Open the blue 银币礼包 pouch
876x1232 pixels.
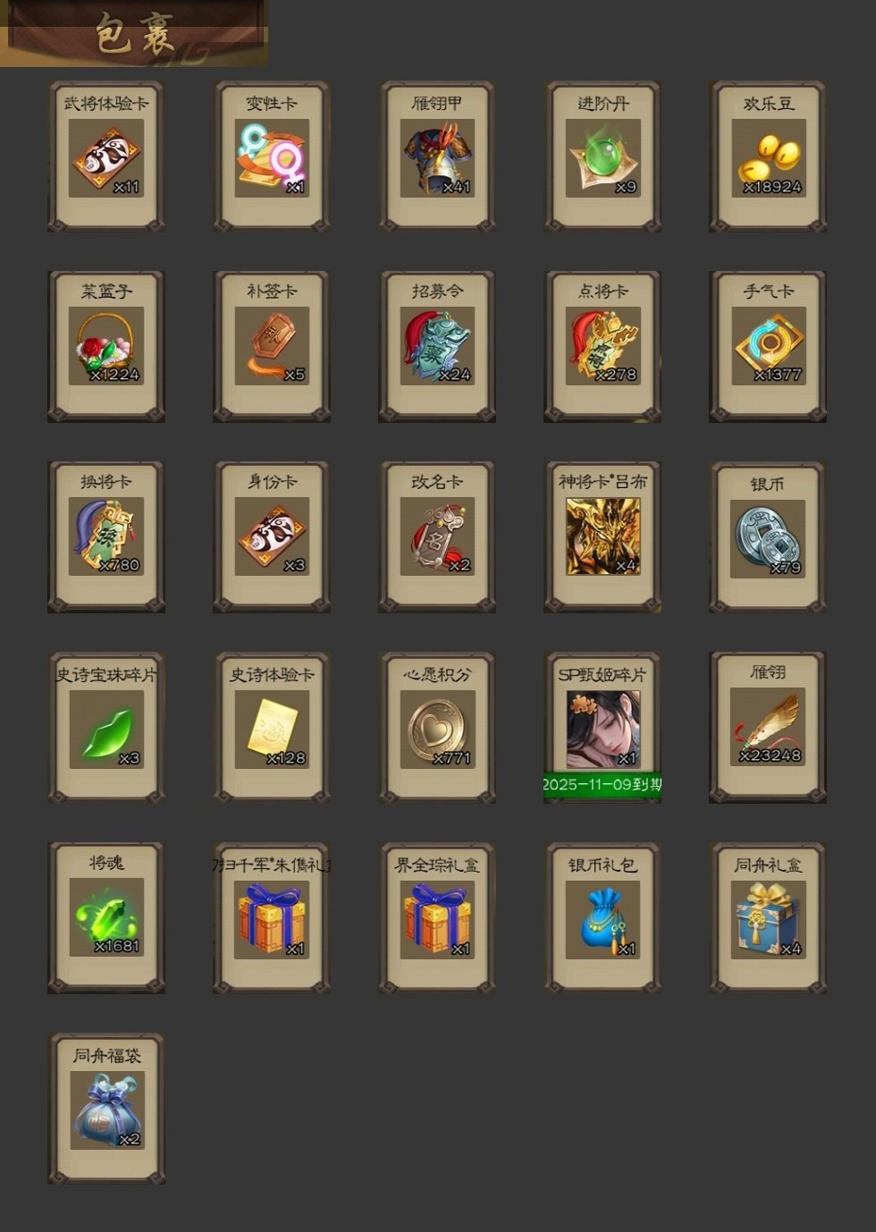tap(602, 918)
